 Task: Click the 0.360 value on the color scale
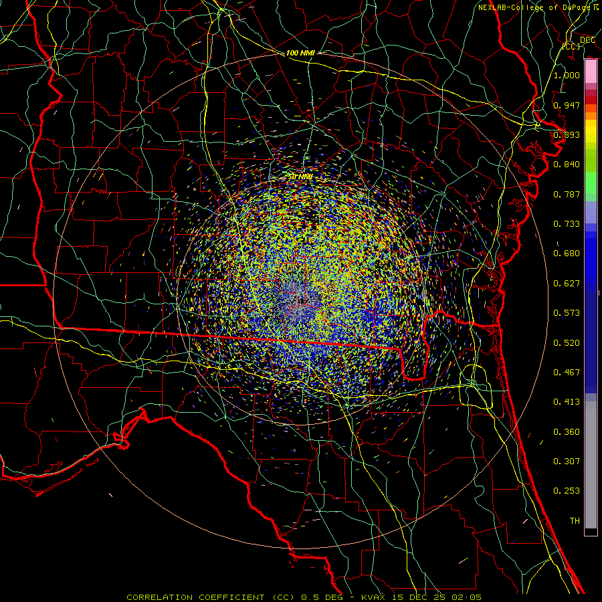[x=567, y=432]
